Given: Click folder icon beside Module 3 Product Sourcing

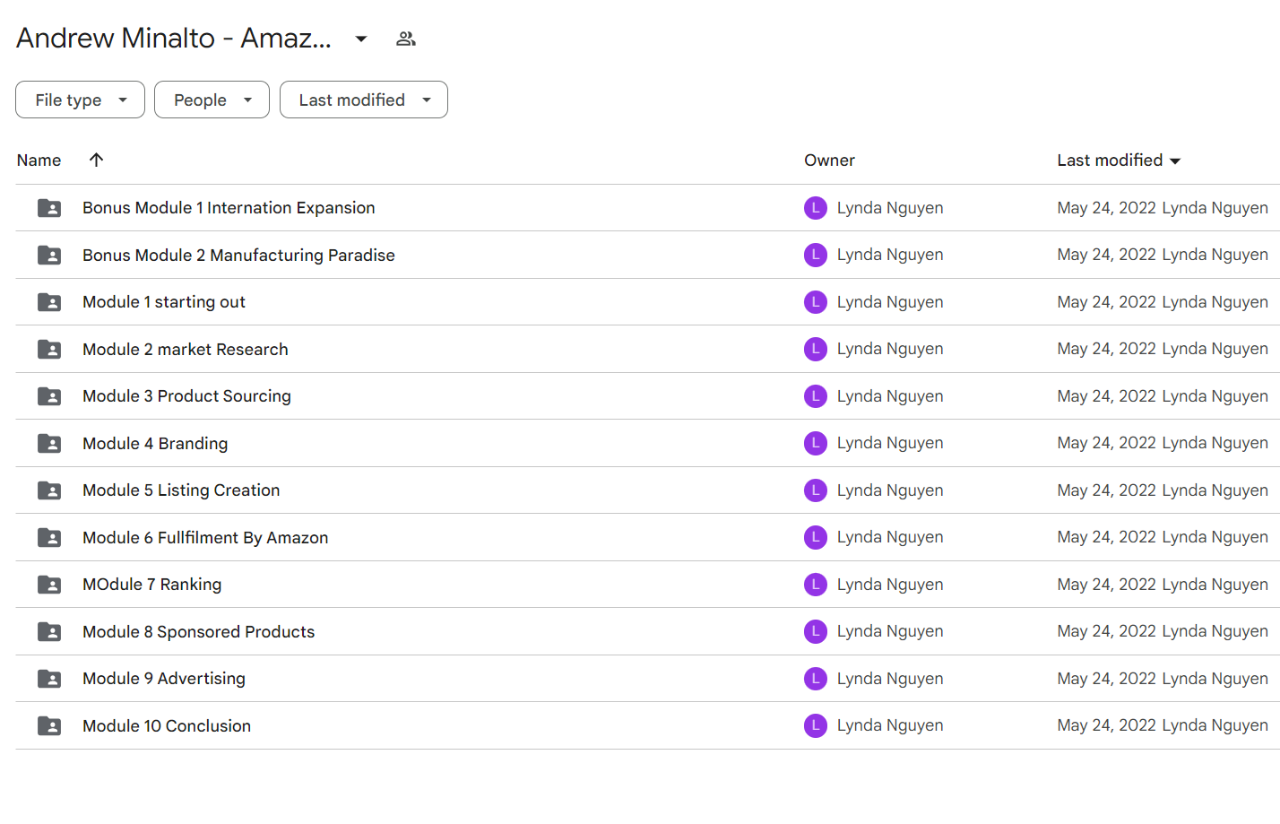Looking at the screenshot, I should tap(49, 396).
